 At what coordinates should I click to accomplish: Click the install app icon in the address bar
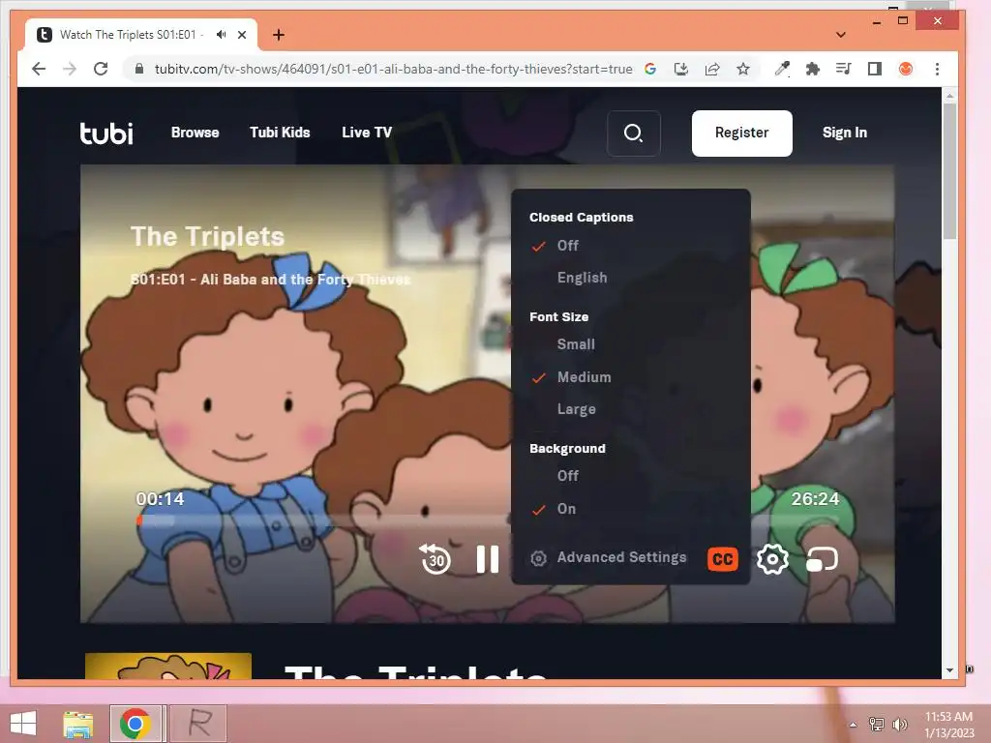[681, 69]
